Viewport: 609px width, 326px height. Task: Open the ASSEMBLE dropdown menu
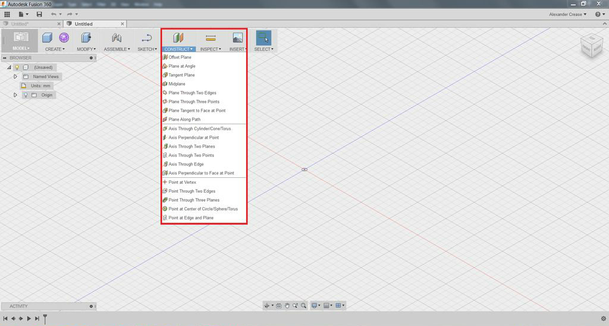tap(117, 49)
